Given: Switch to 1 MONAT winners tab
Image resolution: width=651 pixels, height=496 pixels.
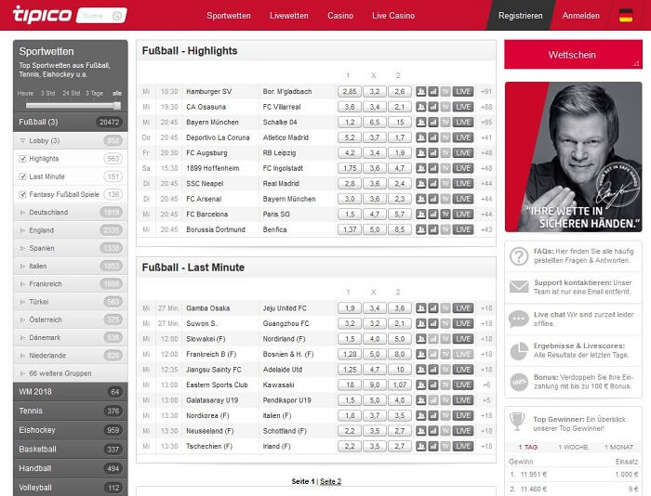Looking at the screenshot, I should tap(618, 447).
